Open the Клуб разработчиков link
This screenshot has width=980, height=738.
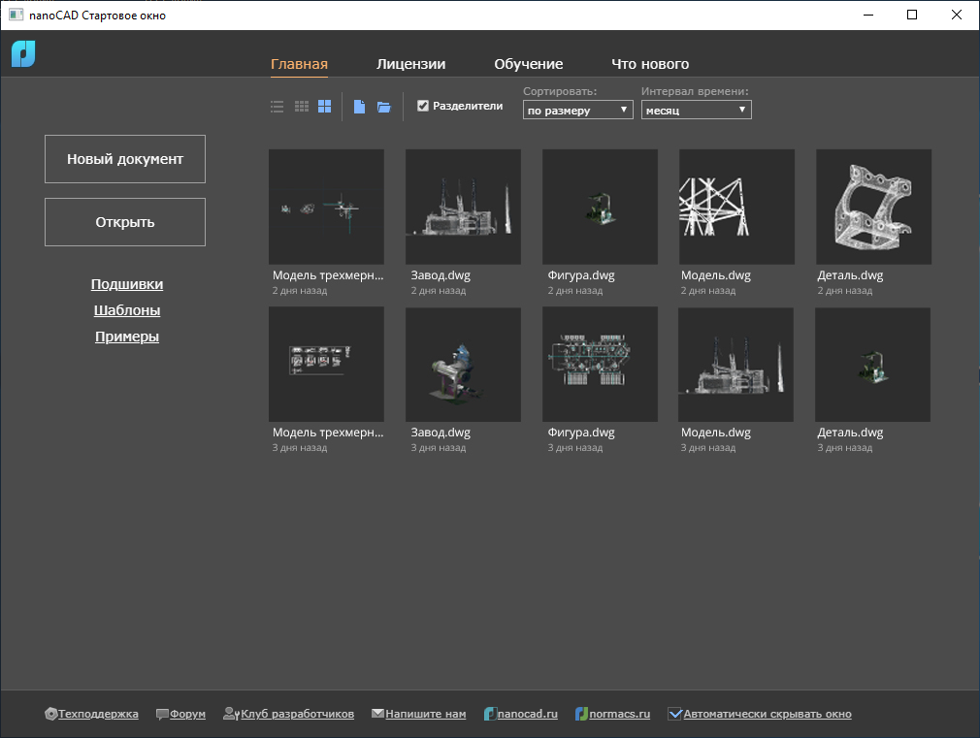click(x=297, y=714)
